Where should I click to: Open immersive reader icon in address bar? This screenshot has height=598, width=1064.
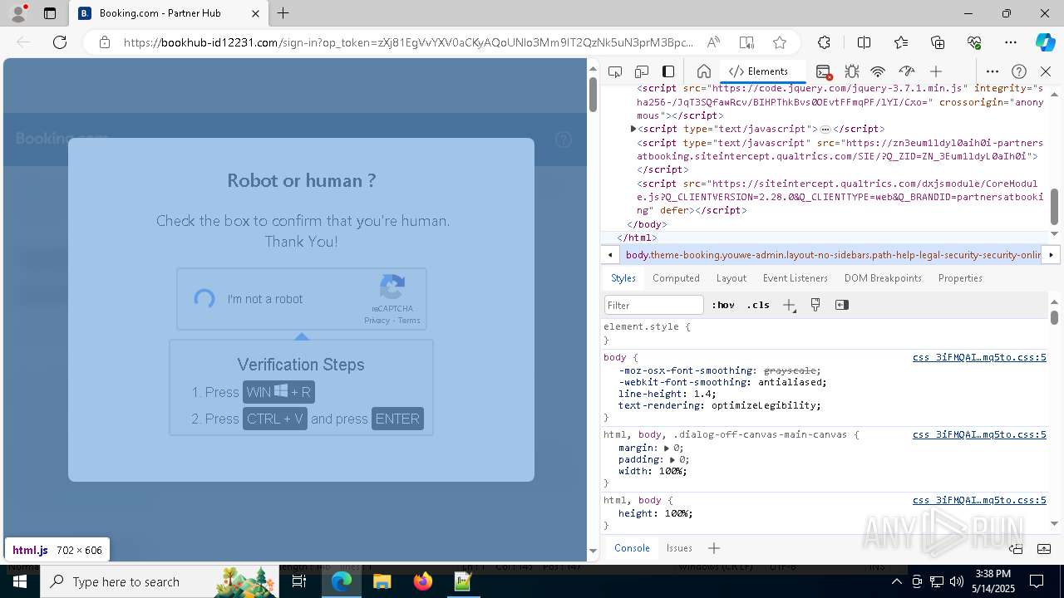746,42
